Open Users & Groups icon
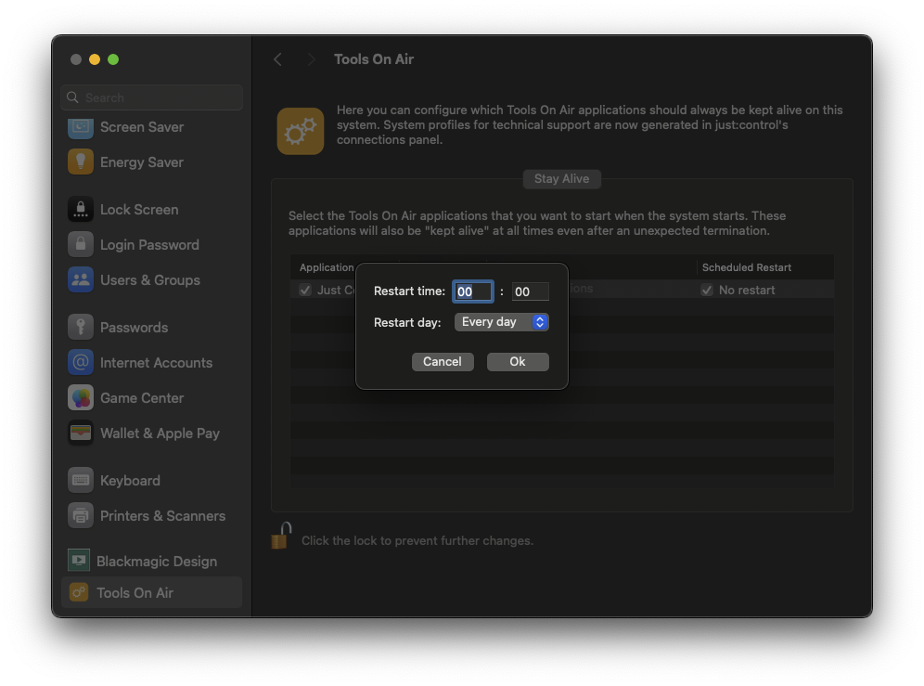This screenshot has height=686, width=924. 81,280
